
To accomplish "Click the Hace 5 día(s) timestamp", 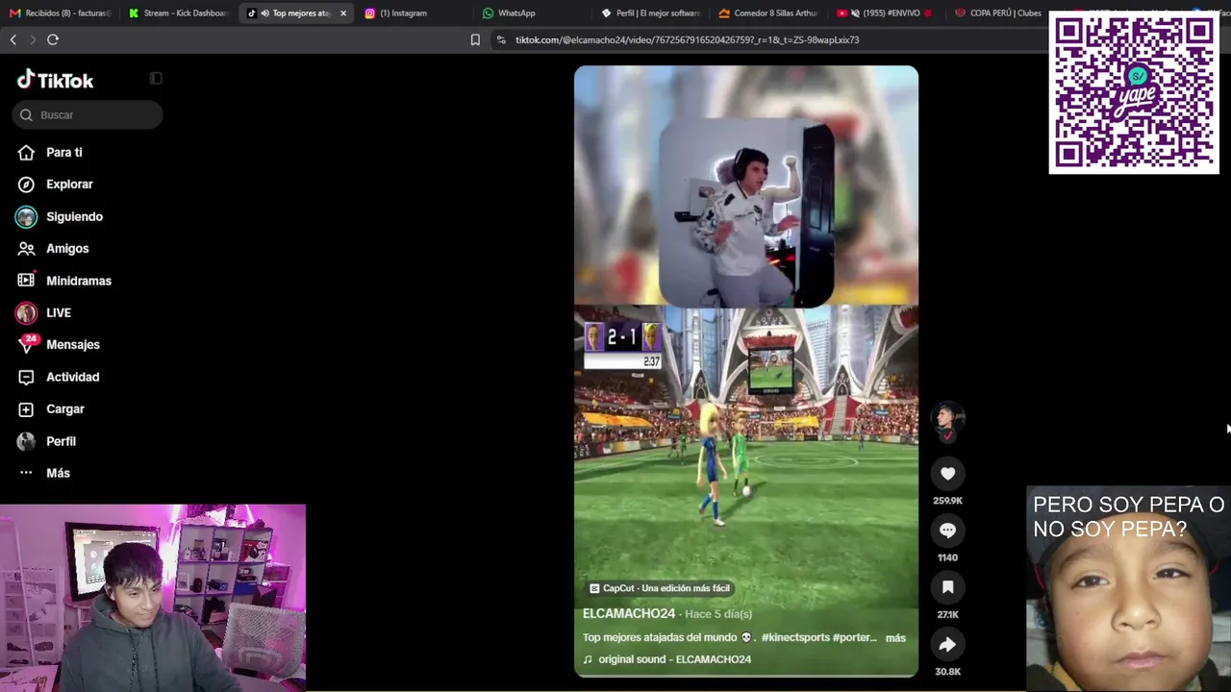I will coord(719,614).
